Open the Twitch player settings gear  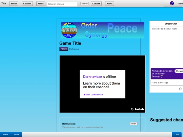coord(132,109)
